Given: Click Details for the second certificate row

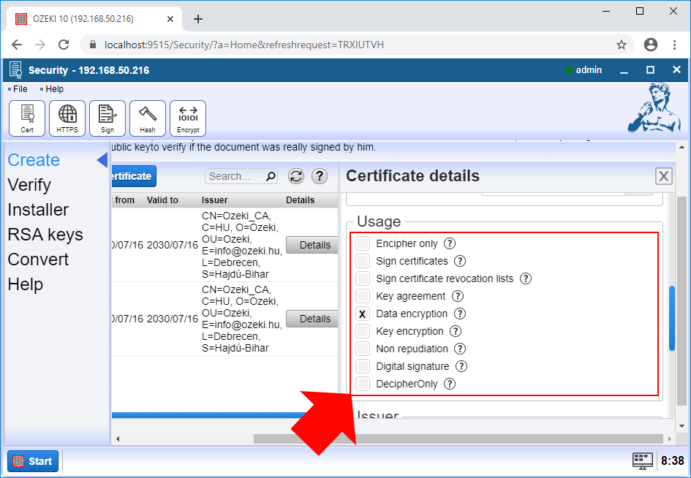Looking at the screenshot, I should click(312, 319).
